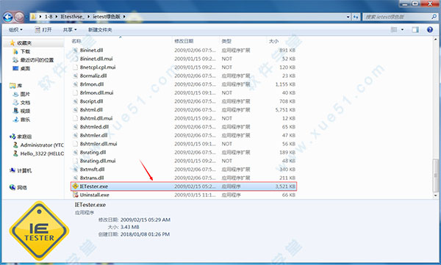Screen dimensions: 441x265
Task: Click the Favorites star icon in sidebar
Action: [12, 43]
